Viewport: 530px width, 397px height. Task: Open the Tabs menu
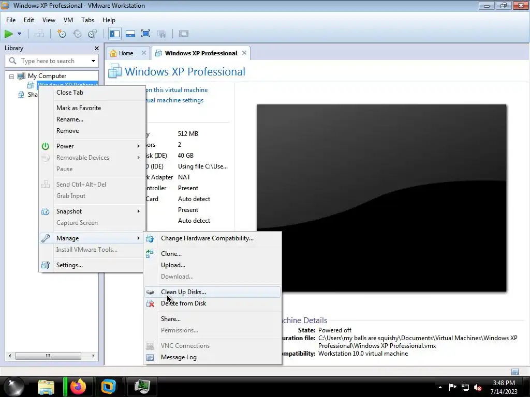[87, 20]
